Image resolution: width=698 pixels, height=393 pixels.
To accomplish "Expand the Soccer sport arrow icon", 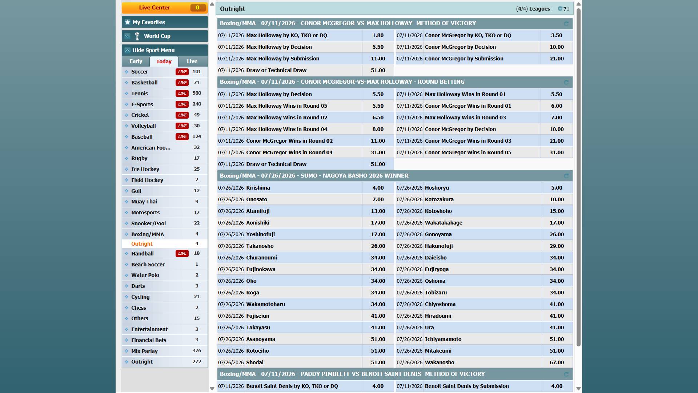I will point(127,72).
